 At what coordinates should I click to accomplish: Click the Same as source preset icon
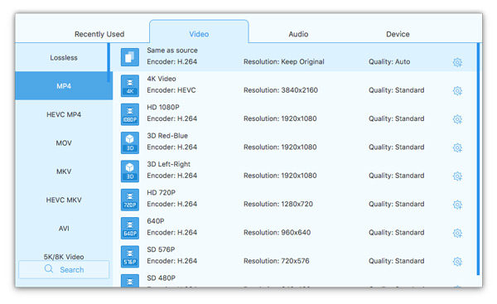tap(130, 57)
